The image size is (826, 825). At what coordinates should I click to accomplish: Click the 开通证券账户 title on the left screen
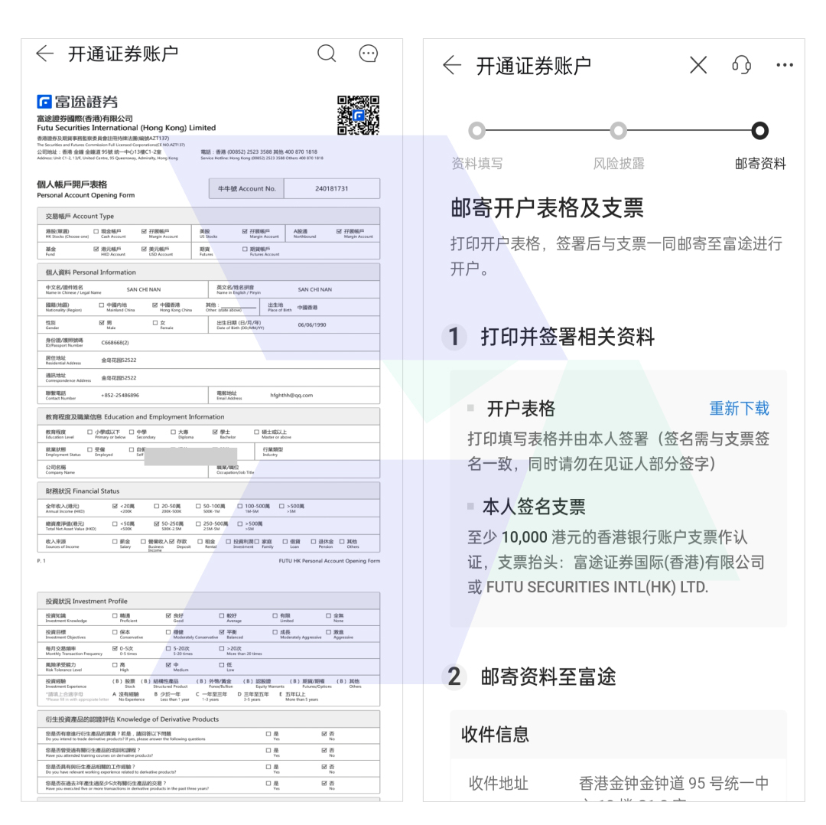[x=123, y=54]
